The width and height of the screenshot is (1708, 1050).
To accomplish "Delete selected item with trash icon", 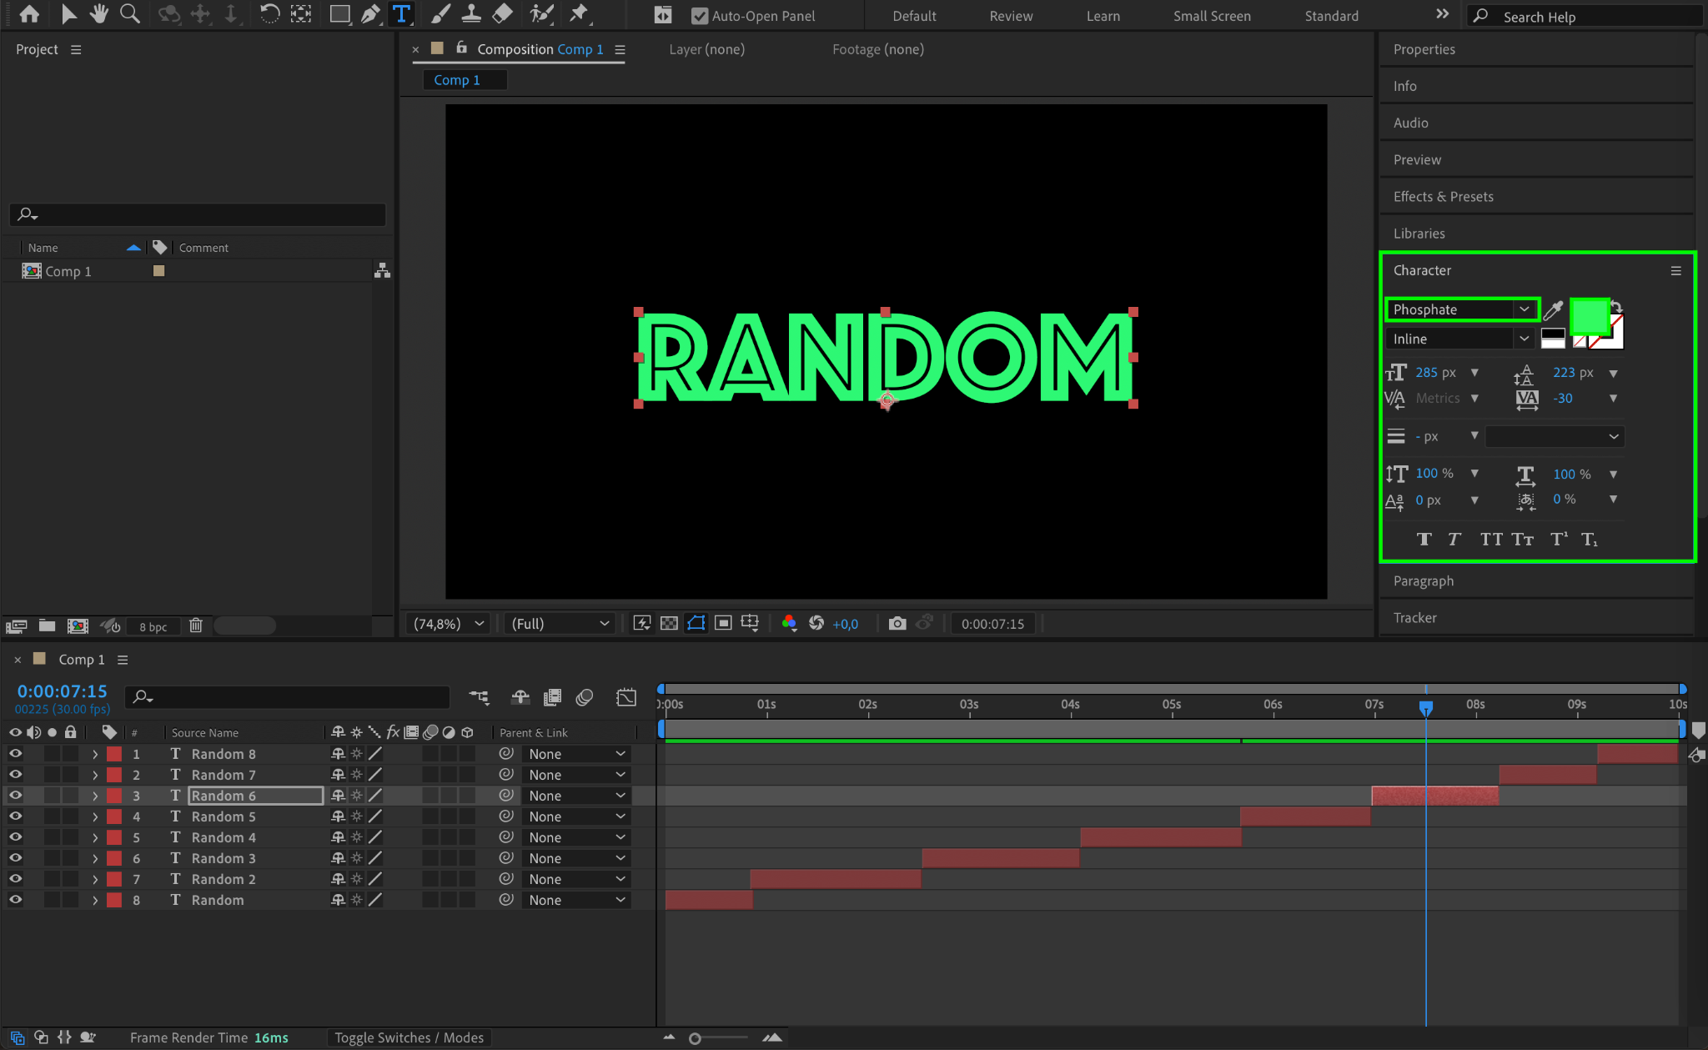I will [x=195, y=625].
